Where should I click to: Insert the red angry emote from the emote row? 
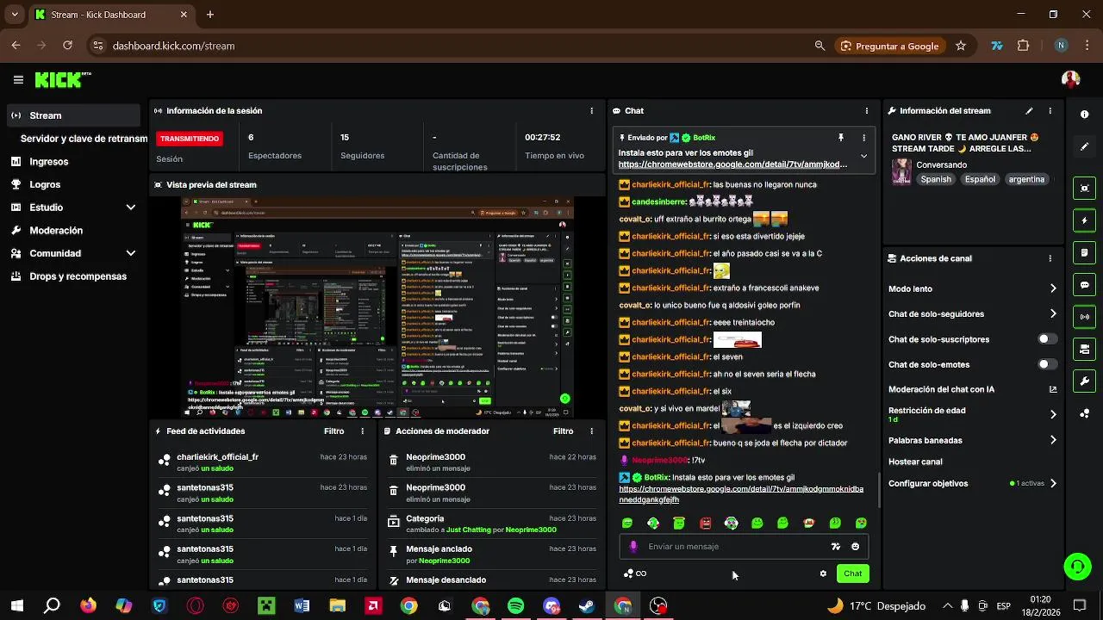point(705,523)
